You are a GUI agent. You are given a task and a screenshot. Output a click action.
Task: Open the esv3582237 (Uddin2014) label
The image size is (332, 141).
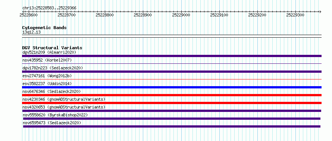point(47,84)
